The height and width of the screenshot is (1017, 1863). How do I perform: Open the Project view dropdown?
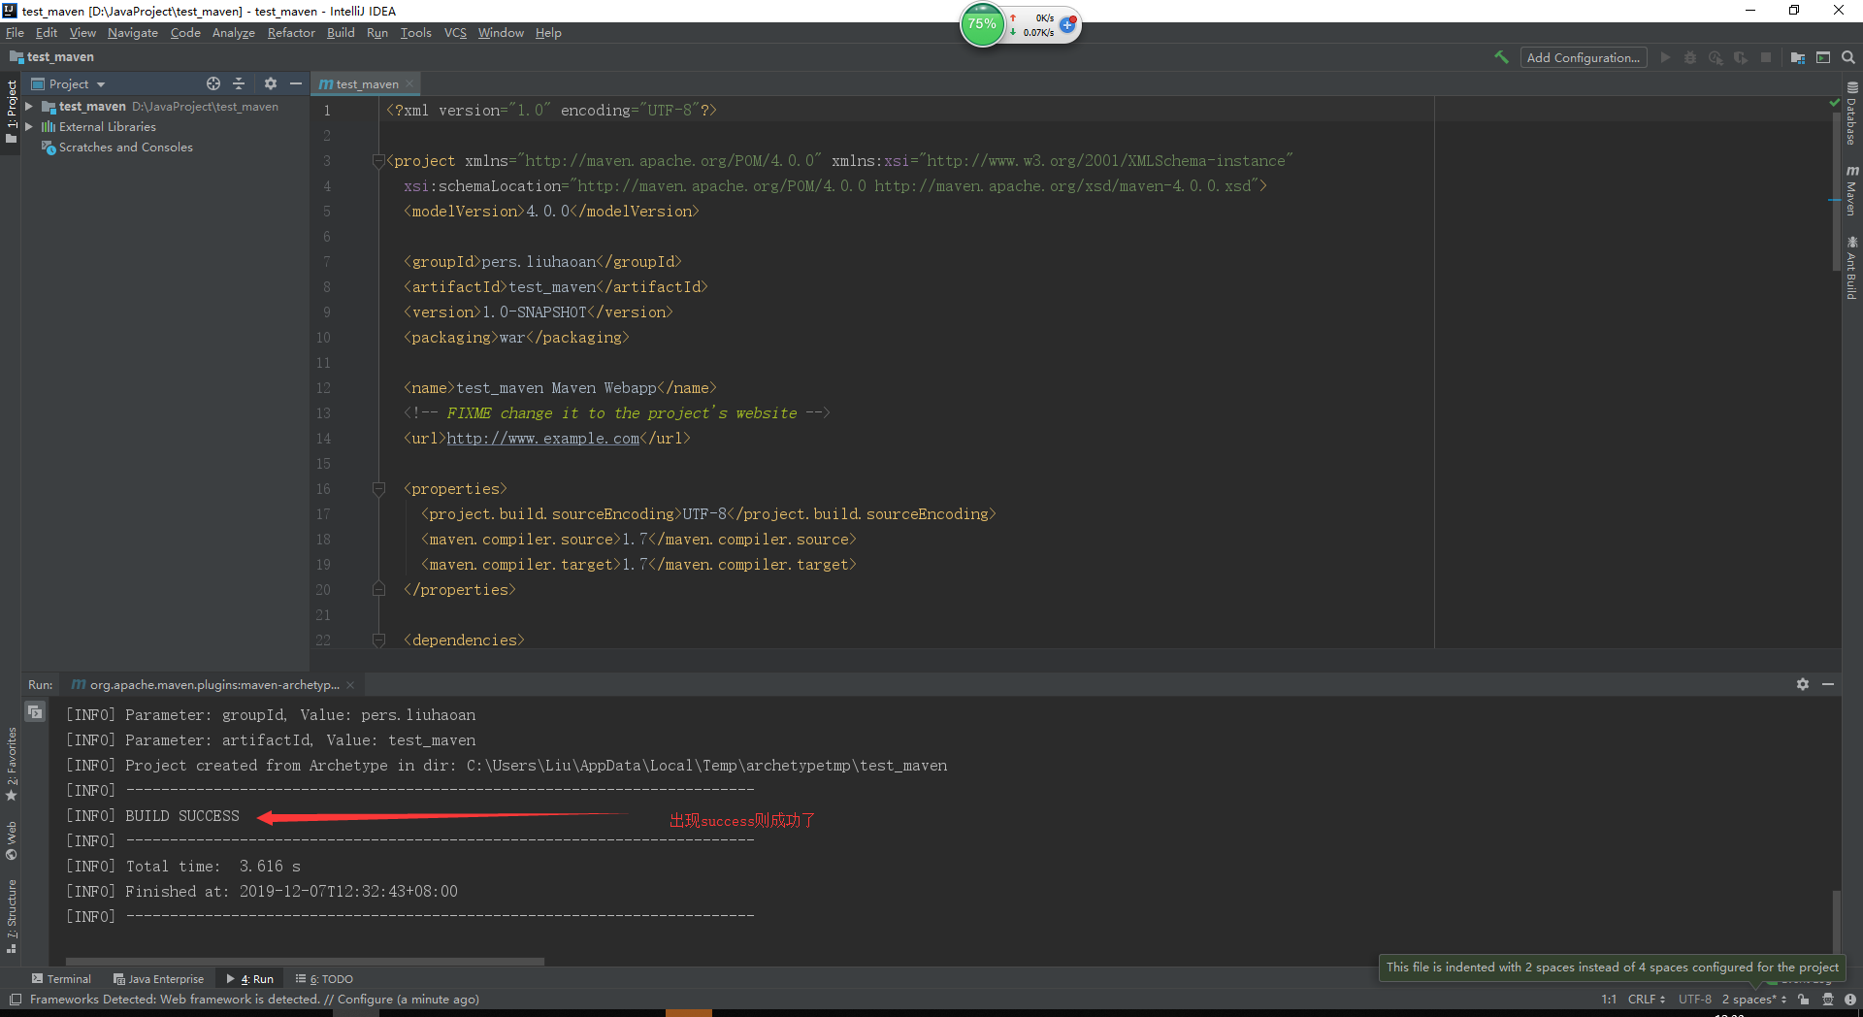tap(68, 84)
